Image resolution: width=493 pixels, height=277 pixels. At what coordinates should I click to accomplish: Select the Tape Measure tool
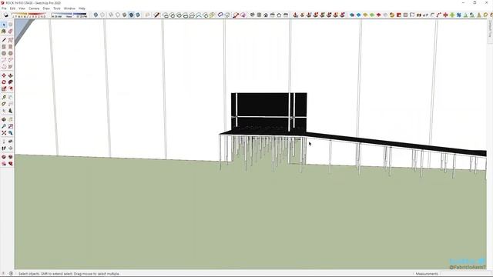4,98
